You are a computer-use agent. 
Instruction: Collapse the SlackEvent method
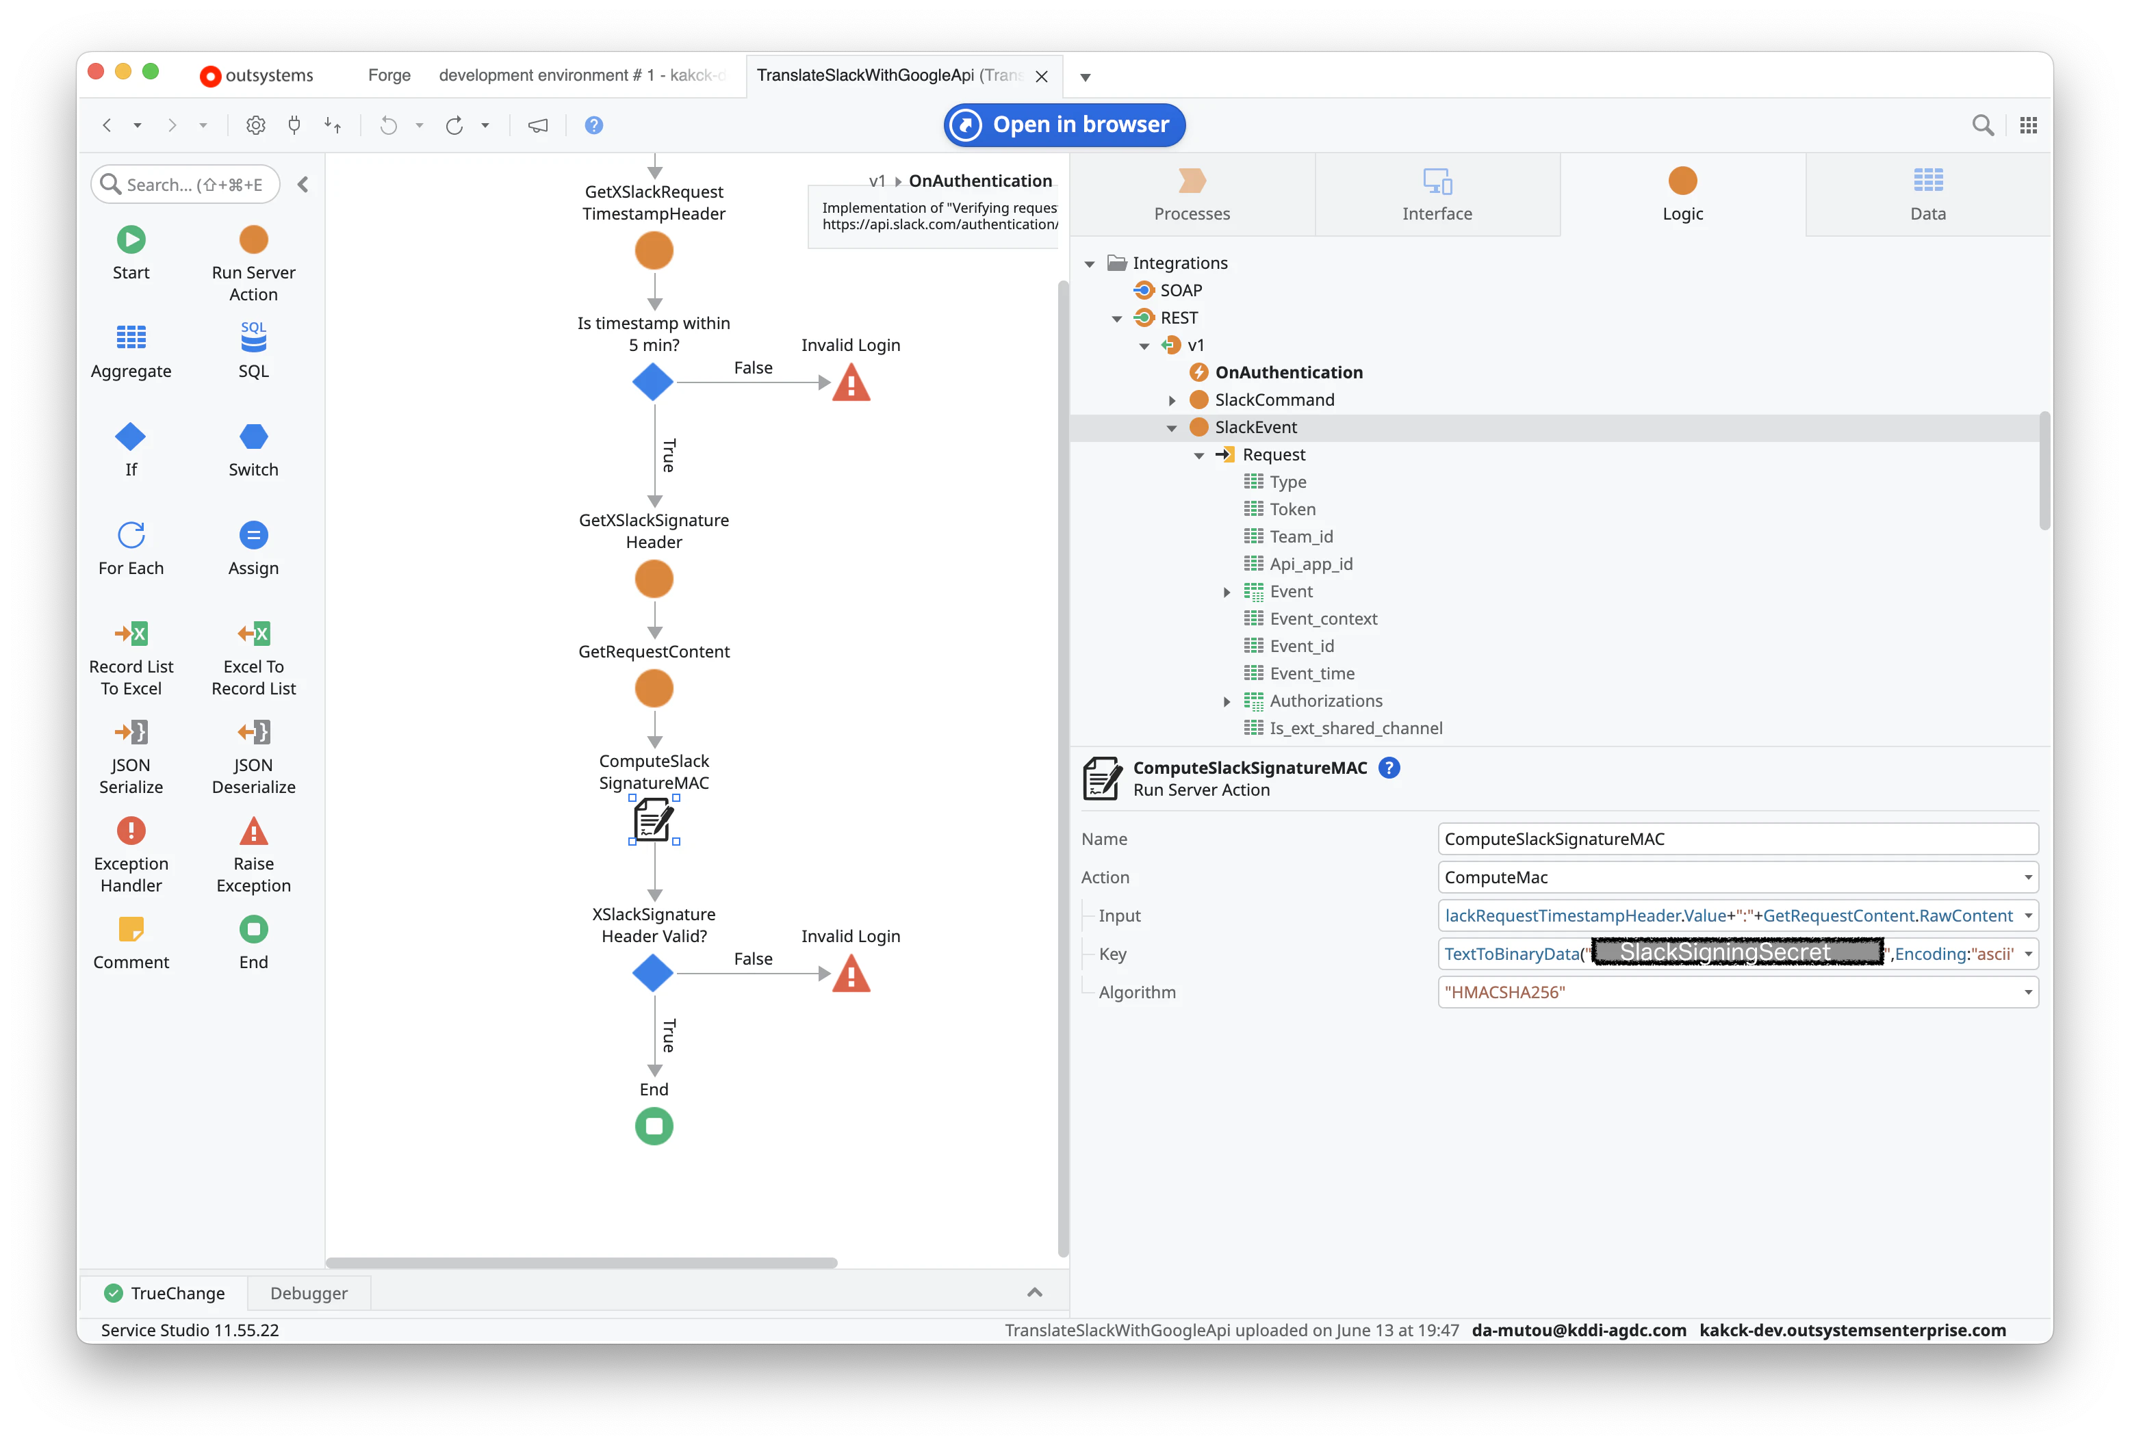(x=1171, y=428)
